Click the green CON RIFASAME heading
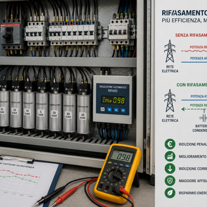Screen dimensions: 207x207 192,85
